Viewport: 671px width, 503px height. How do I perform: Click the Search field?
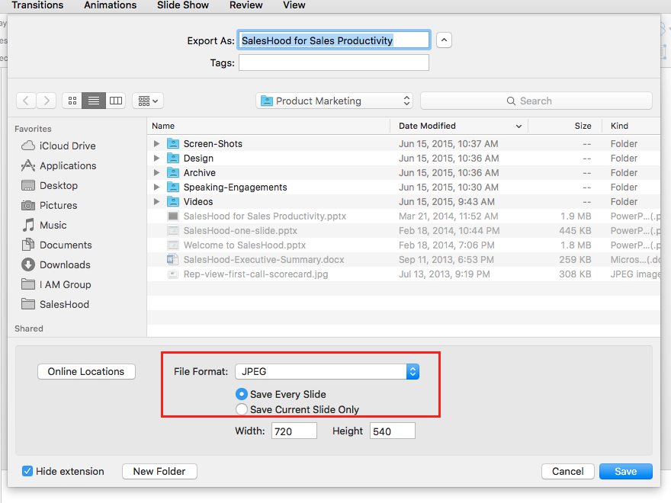coord(536,101)
